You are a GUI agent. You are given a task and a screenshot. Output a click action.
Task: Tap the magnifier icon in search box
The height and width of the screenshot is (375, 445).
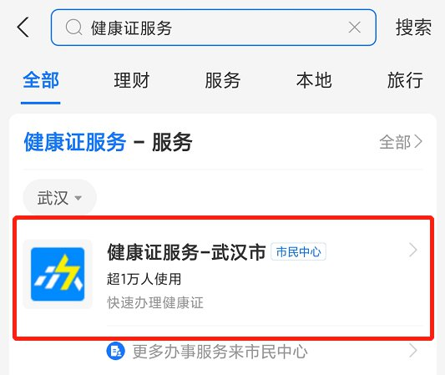pyautogui.click(x=73, y=28)
